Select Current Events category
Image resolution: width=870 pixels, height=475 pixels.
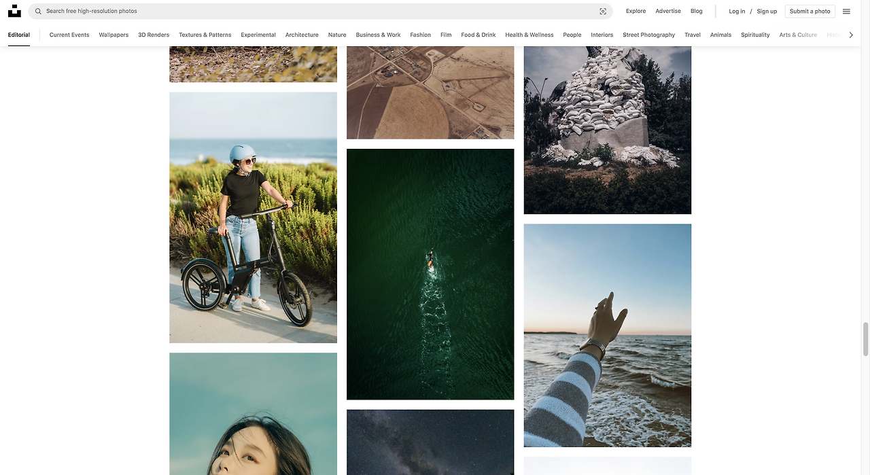pyautogui.click(x=69, y=35)
